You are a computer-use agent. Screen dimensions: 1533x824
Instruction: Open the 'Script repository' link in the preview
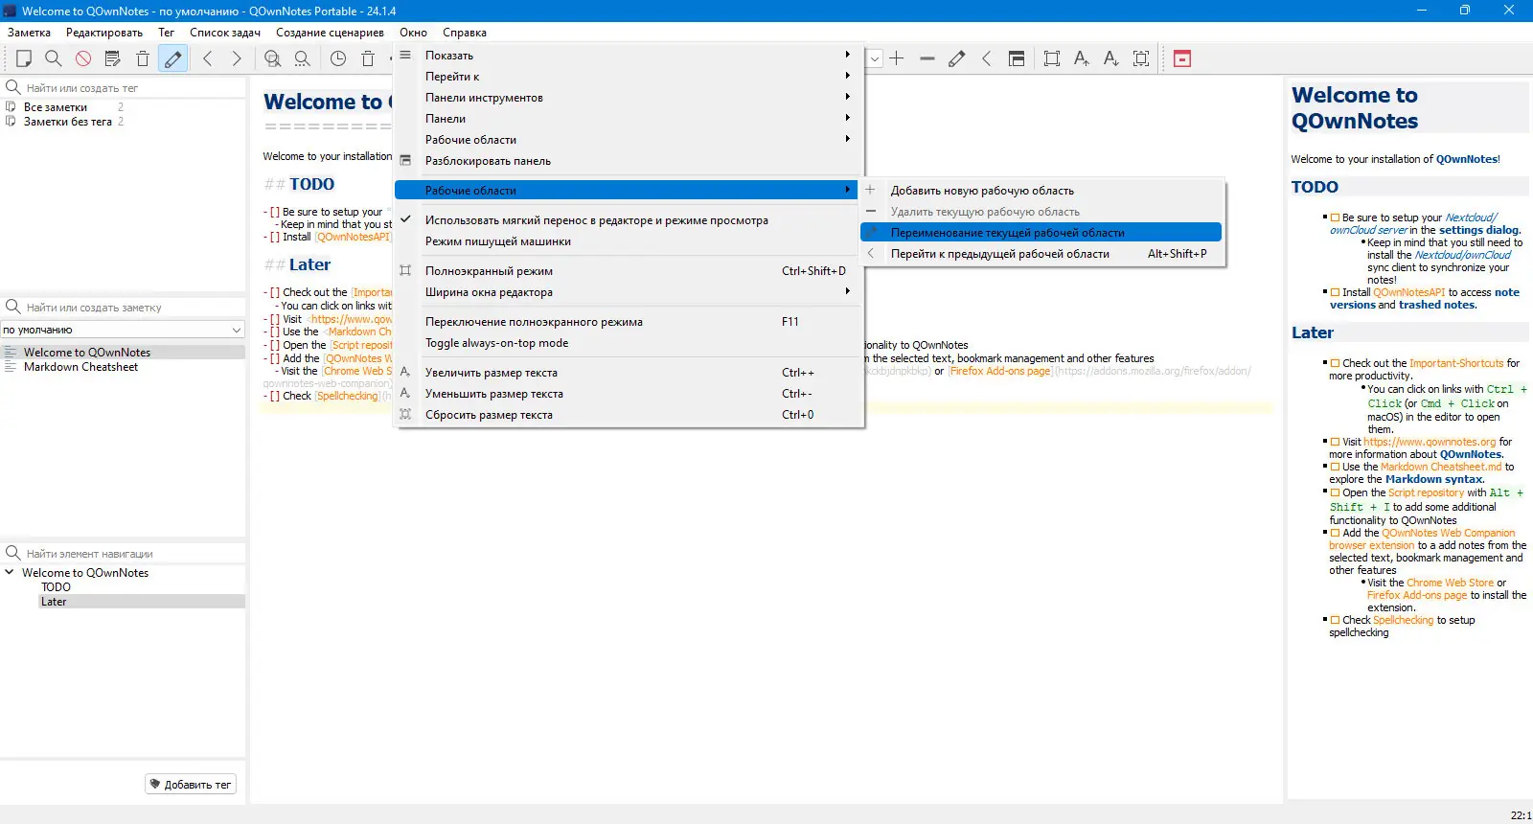coord(1426,492)
